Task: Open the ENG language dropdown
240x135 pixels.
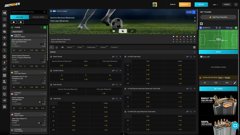Action: (215, 5)
